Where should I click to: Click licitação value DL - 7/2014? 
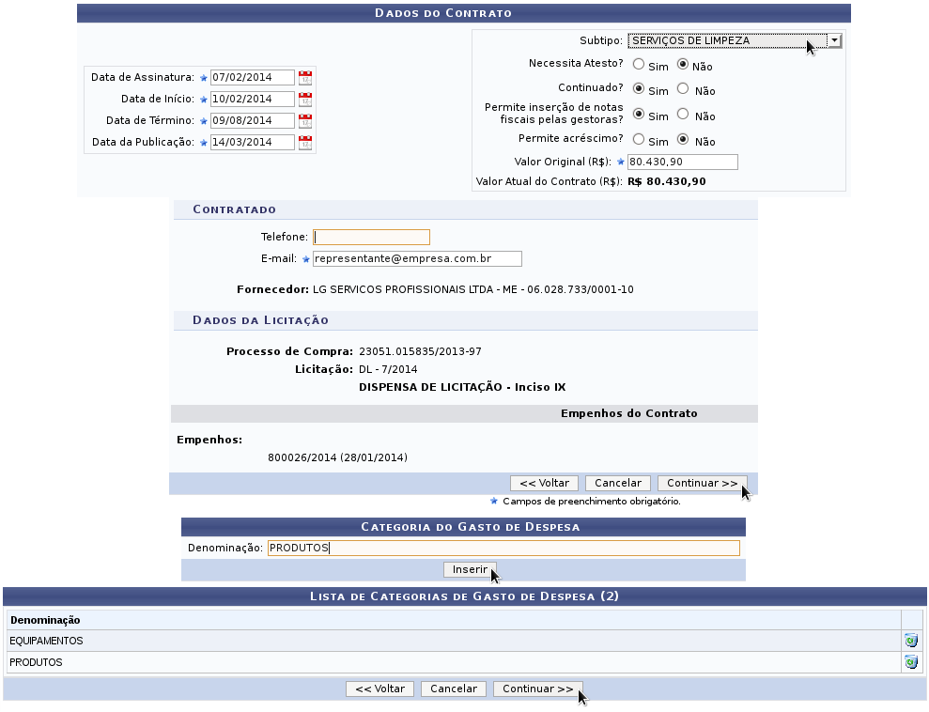coord(388,370)
